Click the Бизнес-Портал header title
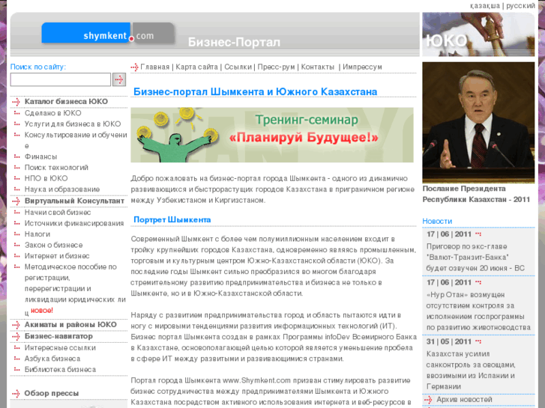The width and height of the screenshot is (545, 408). tap(234, 42)
